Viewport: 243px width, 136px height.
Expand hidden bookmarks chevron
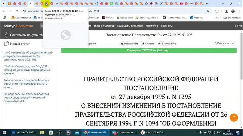(216, 18)
